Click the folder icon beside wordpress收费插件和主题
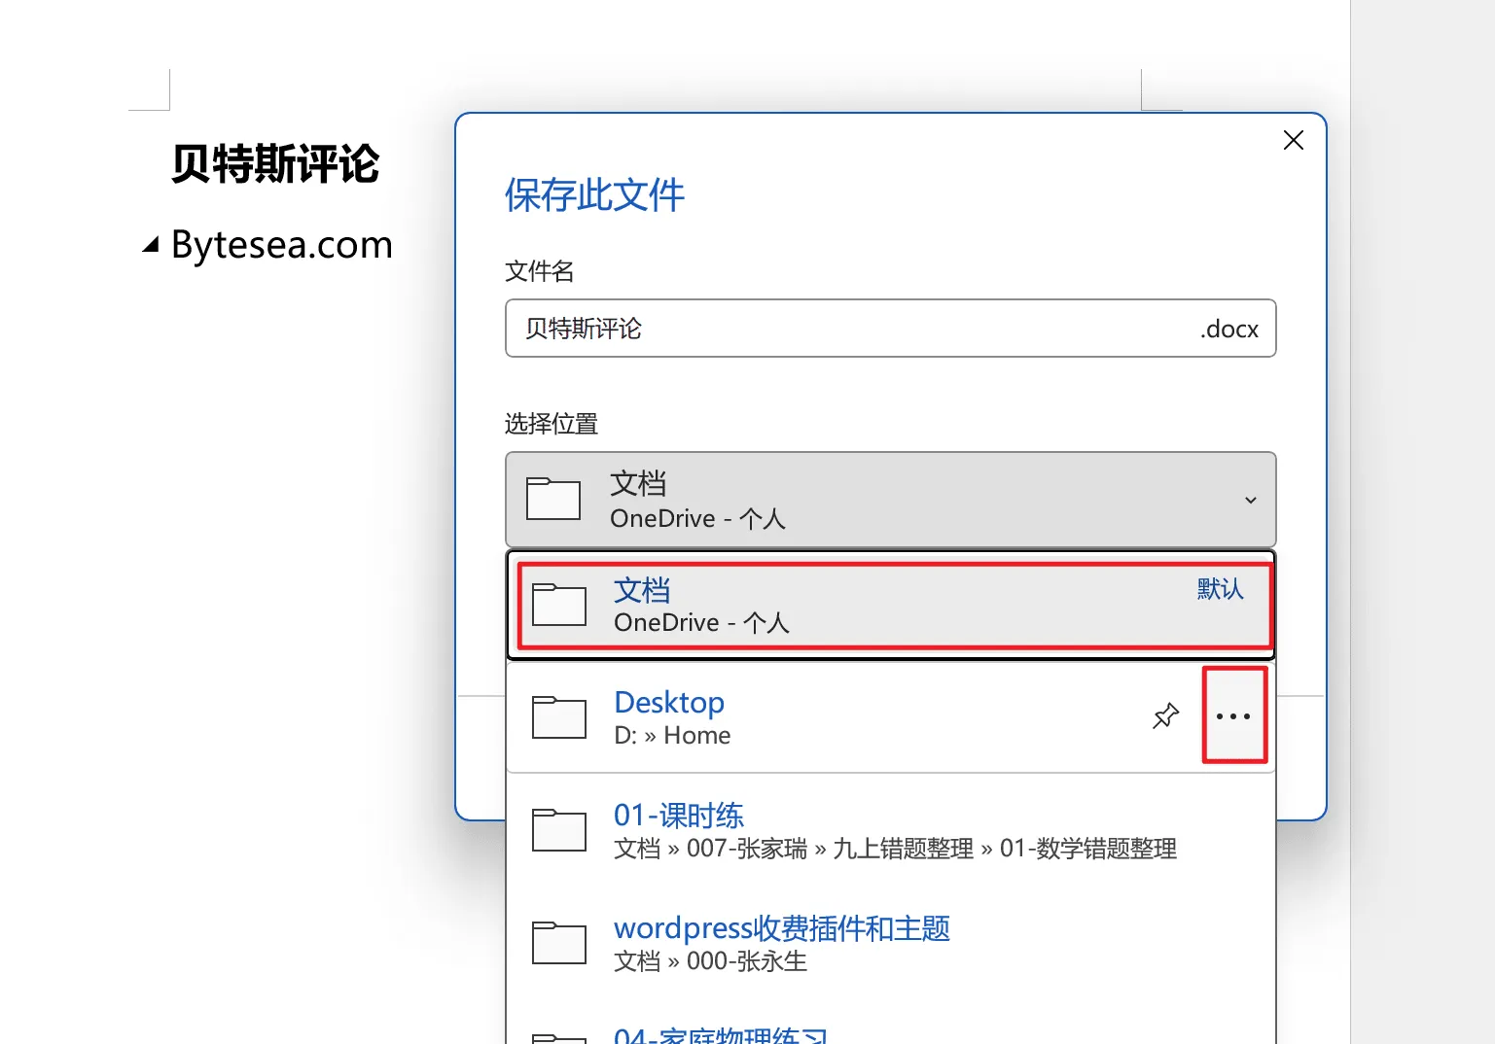This screenshot has height=1044, width=1495. (x=559, y=943)
